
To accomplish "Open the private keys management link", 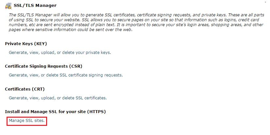I will pyautogui.click(x=60, y=52).
